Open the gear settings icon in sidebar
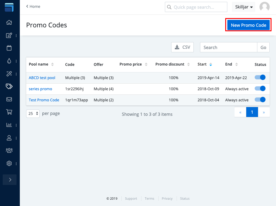276x206 pixels. coord(9,164)
